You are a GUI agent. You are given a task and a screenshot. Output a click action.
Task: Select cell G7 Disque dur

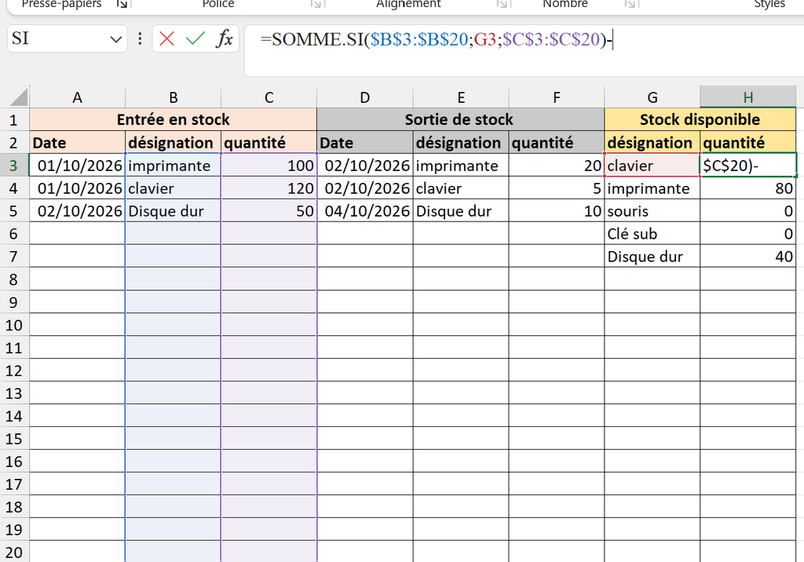(652, 257)
